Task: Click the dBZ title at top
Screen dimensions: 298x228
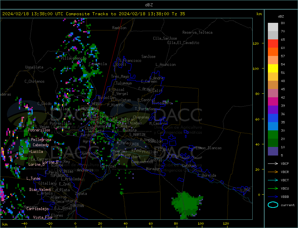Action: coord(149,5)
